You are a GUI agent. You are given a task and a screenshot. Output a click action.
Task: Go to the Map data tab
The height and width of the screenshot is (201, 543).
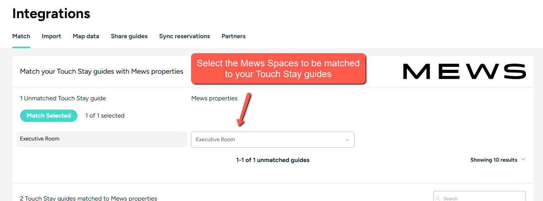pyautogui.click(x=86, y=36)
